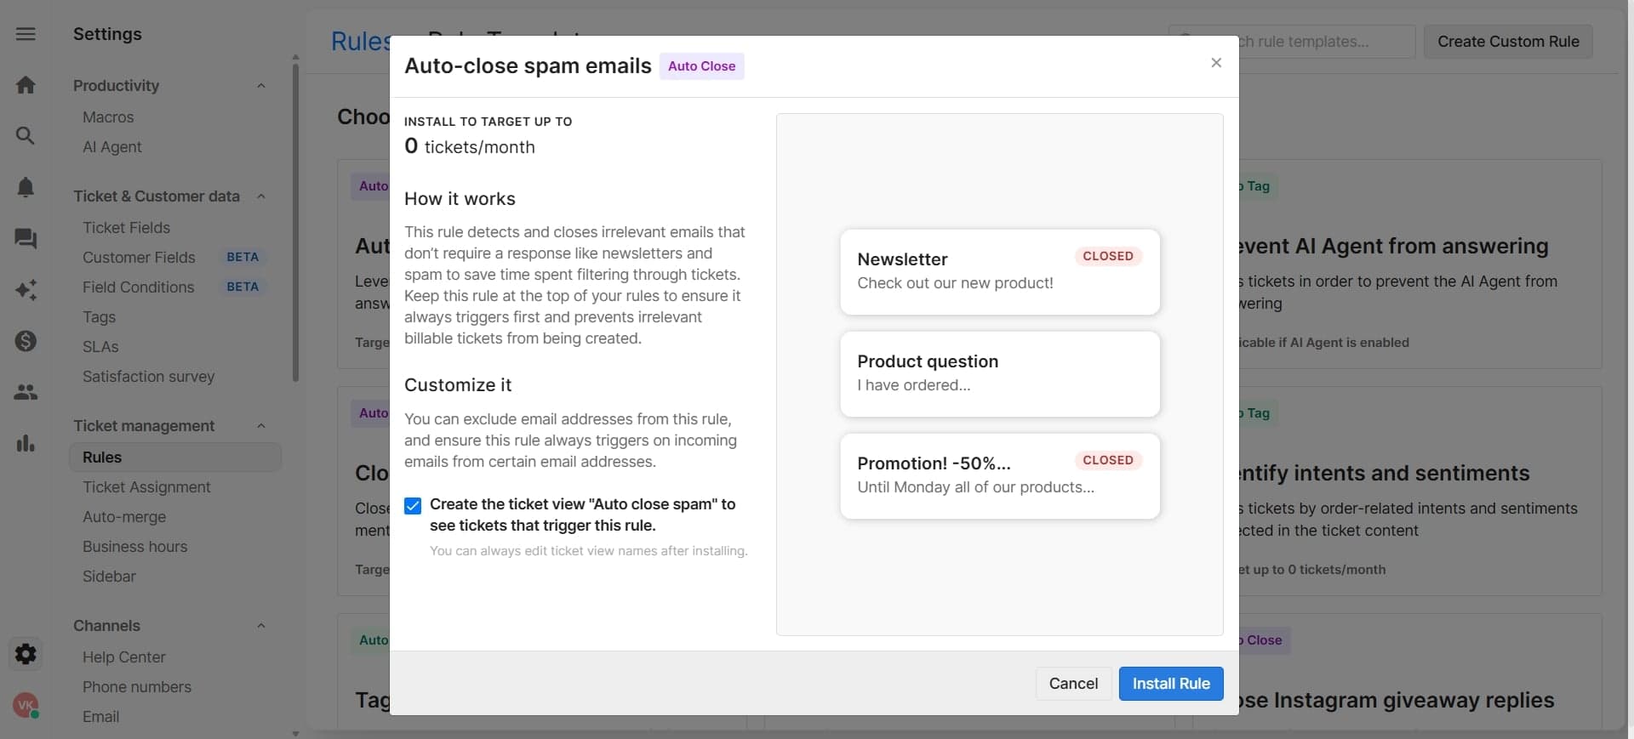The height and width of the screenshot is (739, 1634).
Task: Open the Teams people icon
Action: (x=26, y=392)
